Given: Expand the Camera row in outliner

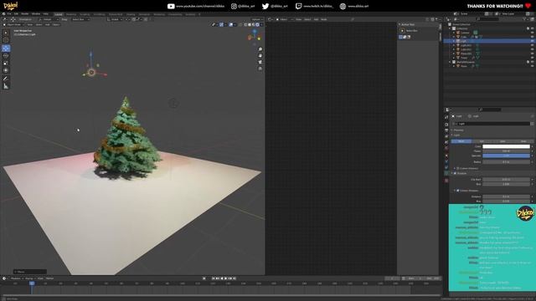Looking at the screenshot, I should coord(454,33).
